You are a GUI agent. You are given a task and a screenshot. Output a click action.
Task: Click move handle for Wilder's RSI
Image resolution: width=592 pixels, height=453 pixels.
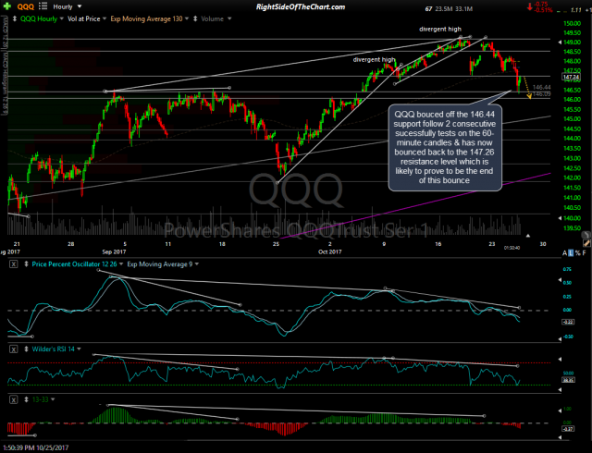[x=27, y=349]
